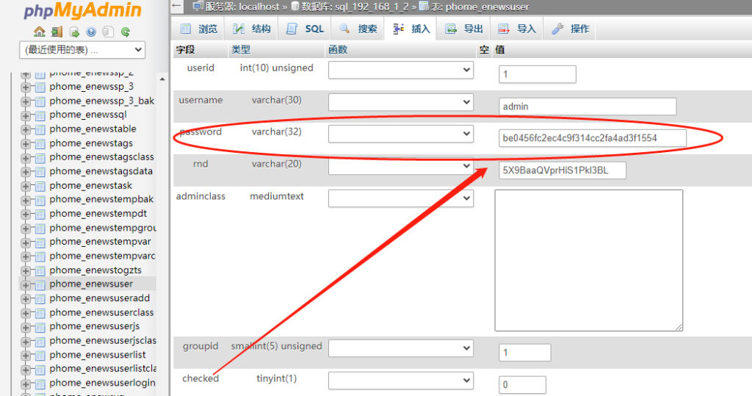Open the 结构 (Structure) tab
752x396 pixels.
pos(252,29)
